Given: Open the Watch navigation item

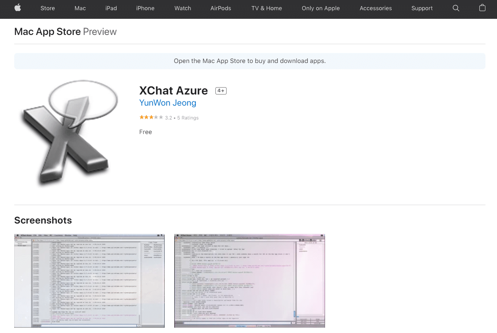Looking at the screenshot, I should [183, 8].
